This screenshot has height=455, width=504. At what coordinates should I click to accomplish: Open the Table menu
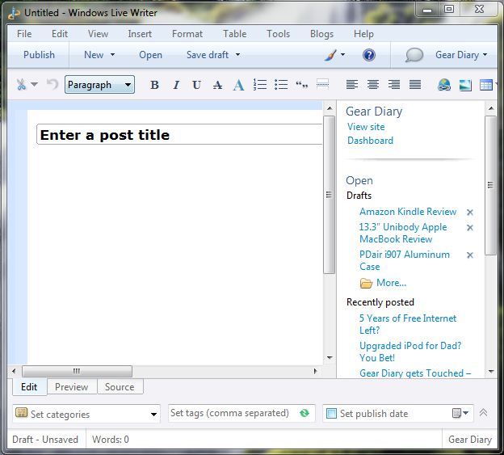tap(235, 34)
